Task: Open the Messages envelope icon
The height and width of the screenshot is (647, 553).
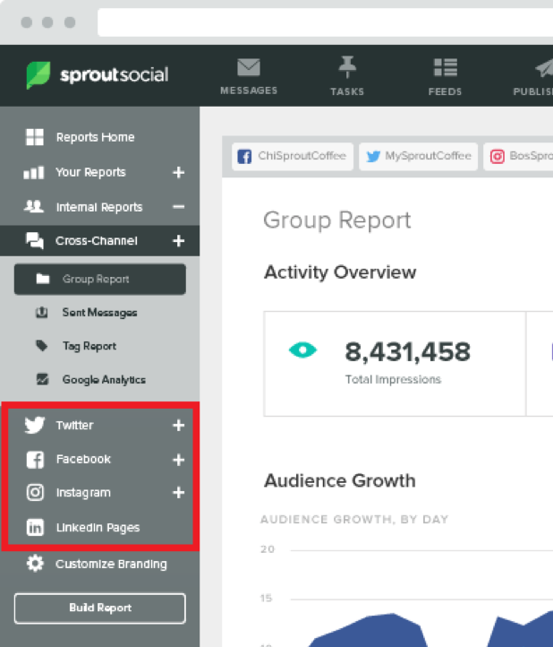Action: (x=249, y=68)
